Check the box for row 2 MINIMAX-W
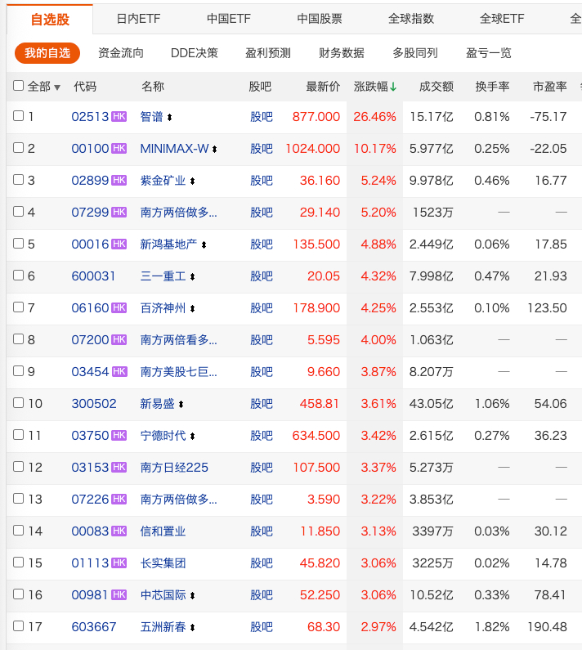Image resolution: width=582 pixels, height=650 pixels. (18, 147)
